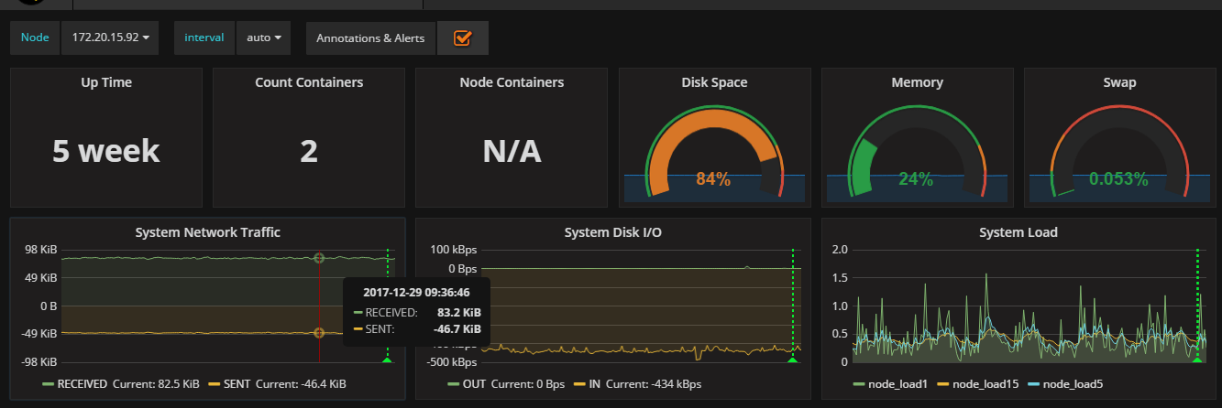Click the green annotation marker under Network Traffic
This screenshot has width=1222, height=408.
coord(387,360)
